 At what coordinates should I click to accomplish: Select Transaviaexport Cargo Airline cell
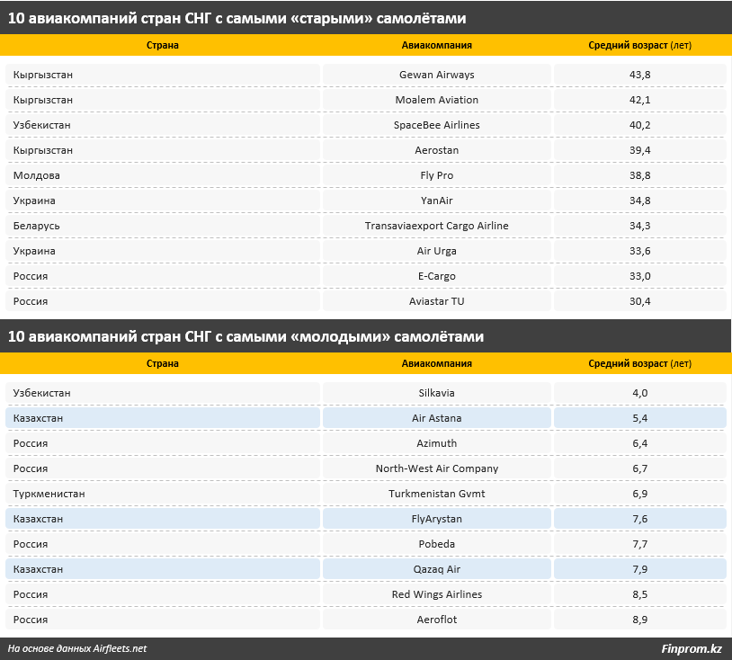click(436, 226)
